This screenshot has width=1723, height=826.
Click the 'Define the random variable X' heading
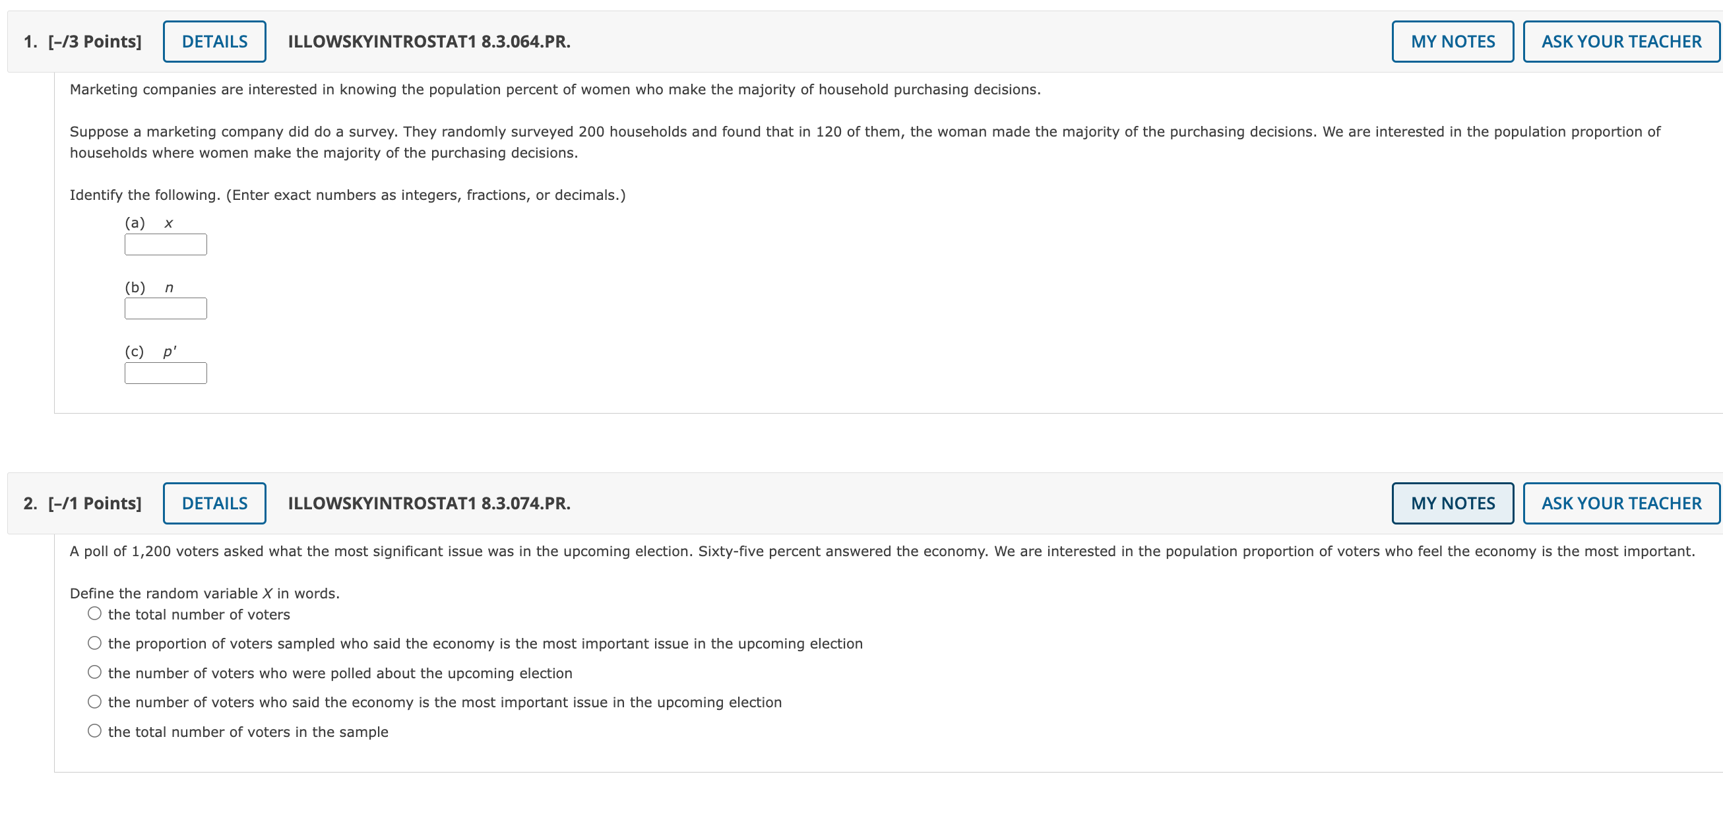pos(204,592)
